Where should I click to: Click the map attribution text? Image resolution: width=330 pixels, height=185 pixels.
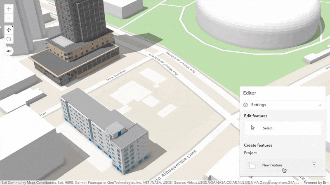[150, 183]
